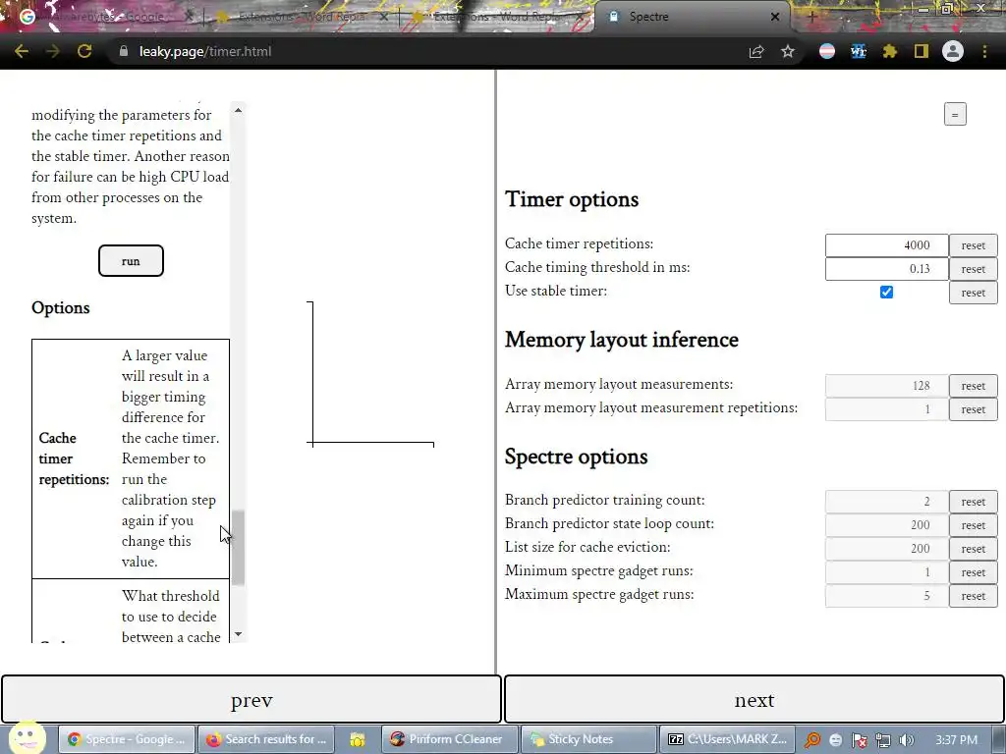Reset List size for cache eviction
Viewport: 1006px width, 754px height.
click(x=974, y=549)
